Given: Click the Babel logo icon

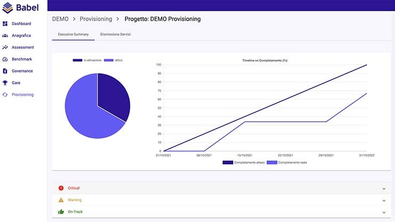Looking at the screenshot, I should click(7, 7).
